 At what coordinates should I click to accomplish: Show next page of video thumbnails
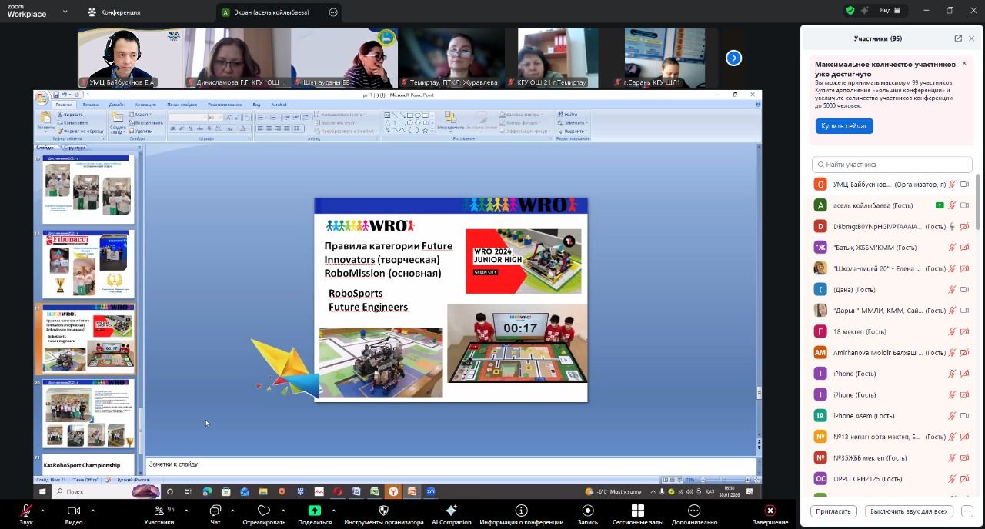click(734, 58)
